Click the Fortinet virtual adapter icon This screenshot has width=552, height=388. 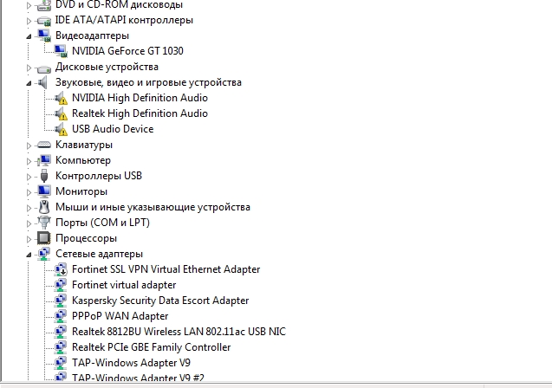(61, 285)
